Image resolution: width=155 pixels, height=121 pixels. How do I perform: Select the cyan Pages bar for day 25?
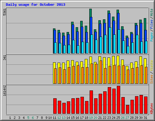pyautogui.click(x=119, y=41)
